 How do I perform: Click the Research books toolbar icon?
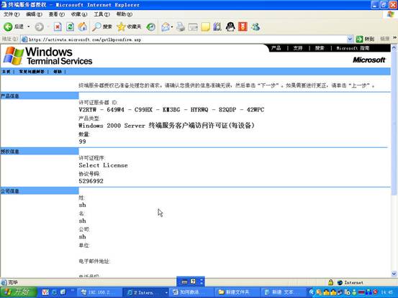click(x=217, y=27)
